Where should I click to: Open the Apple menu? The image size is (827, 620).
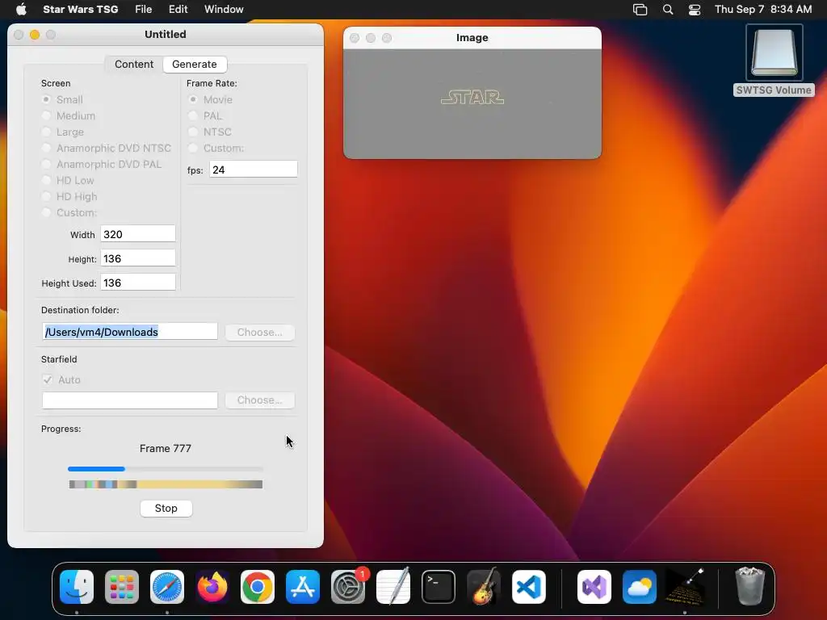[21, 9]
